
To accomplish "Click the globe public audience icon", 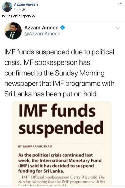I will [x=23, y=9].
